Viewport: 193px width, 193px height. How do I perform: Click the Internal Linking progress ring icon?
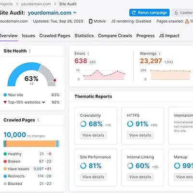pos(130,165)
